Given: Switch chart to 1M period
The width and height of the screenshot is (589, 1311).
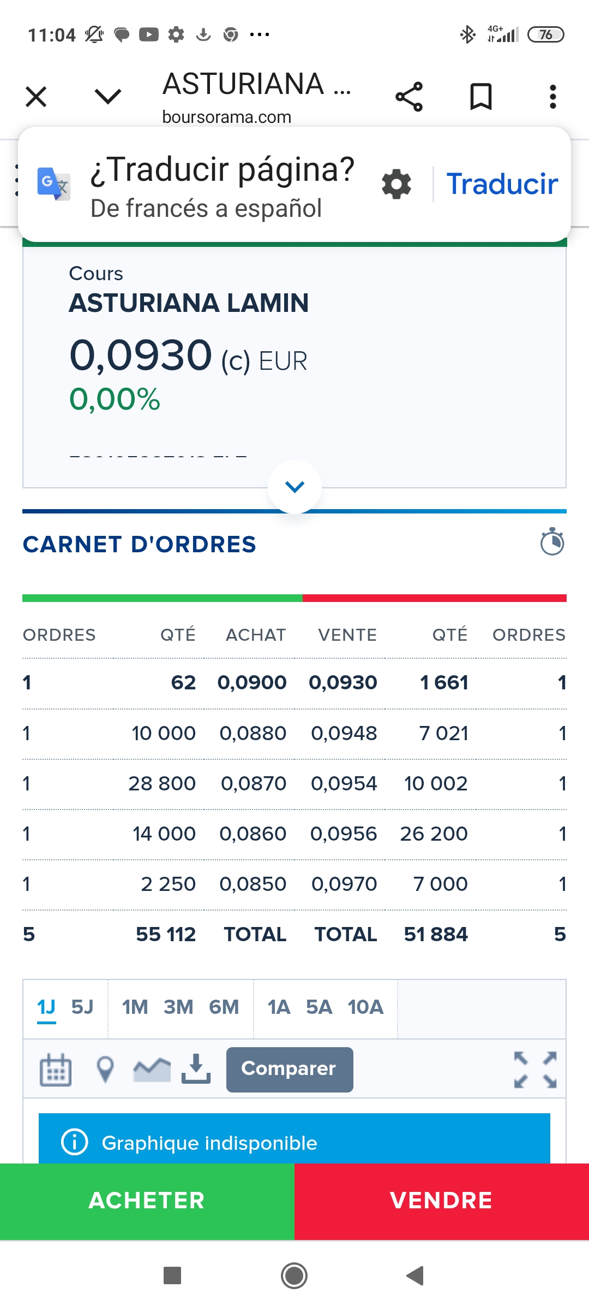Looking at the screenshot, I should pyautogui.click(x=135, y=1007).
